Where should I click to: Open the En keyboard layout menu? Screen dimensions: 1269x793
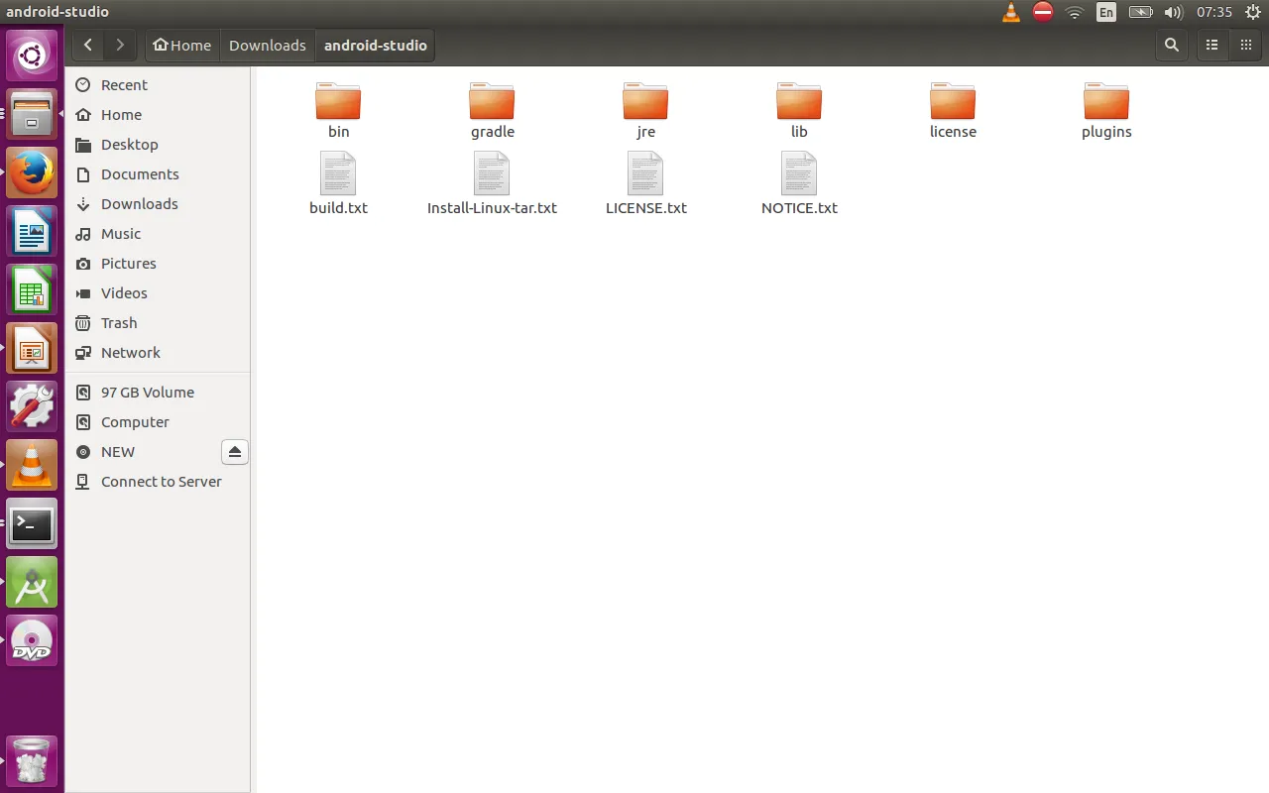pos(1106,12)
